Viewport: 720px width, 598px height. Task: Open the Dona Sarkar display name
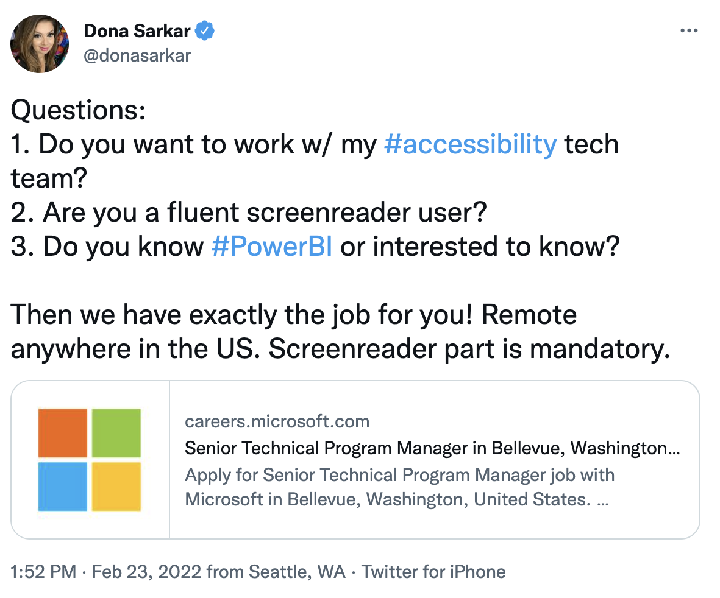click(x=137, y=31)
